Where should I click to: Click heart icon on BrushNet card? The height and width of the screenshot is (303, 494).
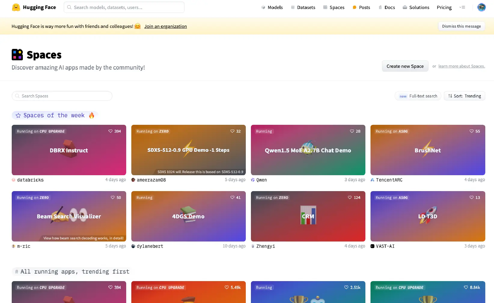click(x=471, y=131)
